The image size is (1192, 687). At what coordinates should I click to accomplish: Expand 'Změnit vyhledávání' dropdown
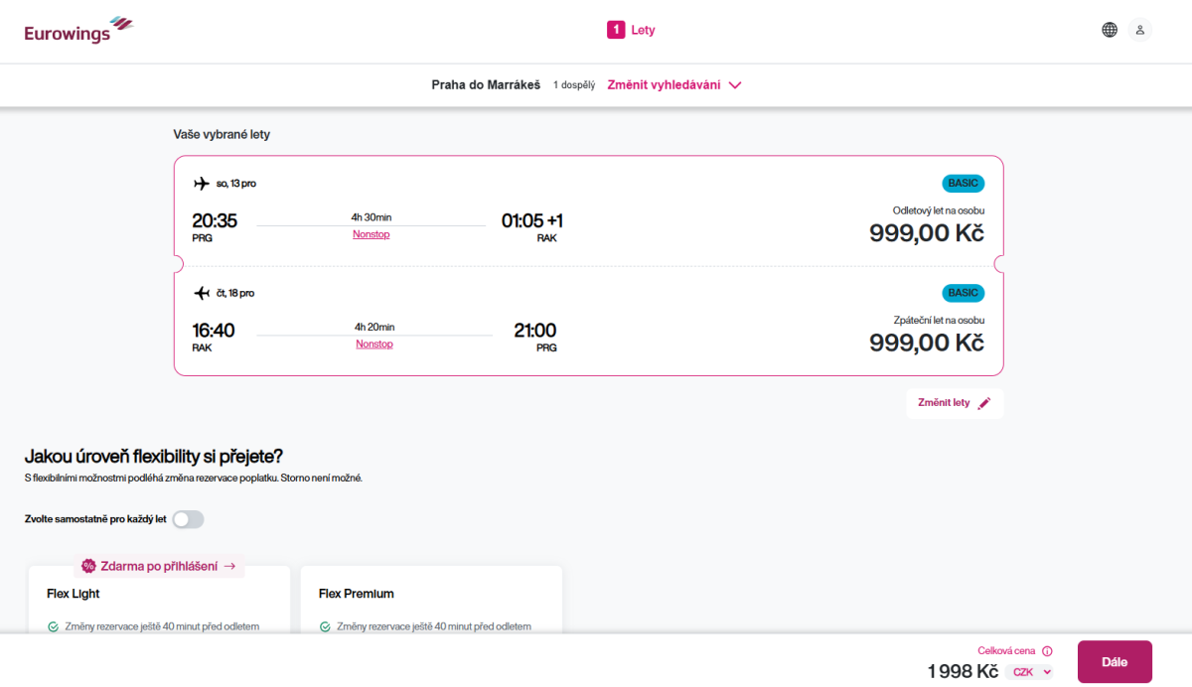click(x=664, y=85)
